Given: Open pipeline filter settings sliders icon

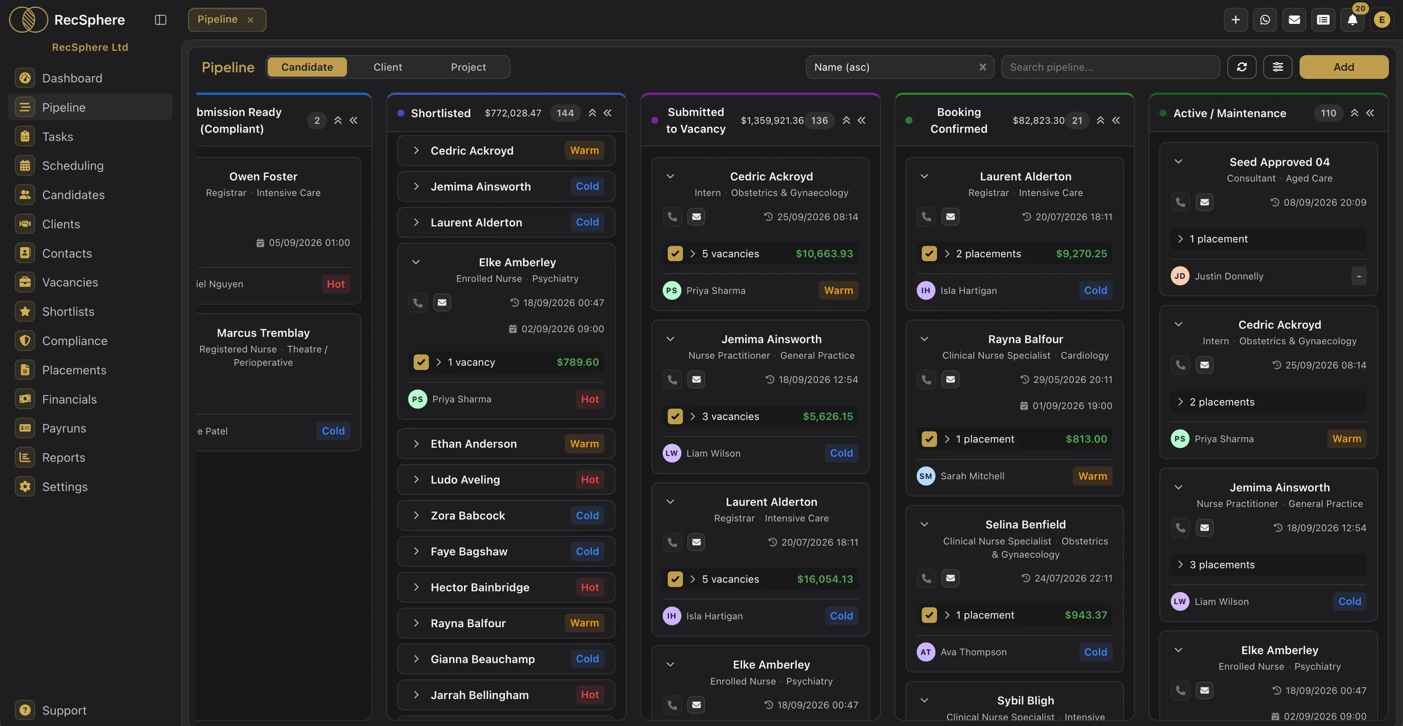Looking at the screenshot, I should (x=1278, y=67).
